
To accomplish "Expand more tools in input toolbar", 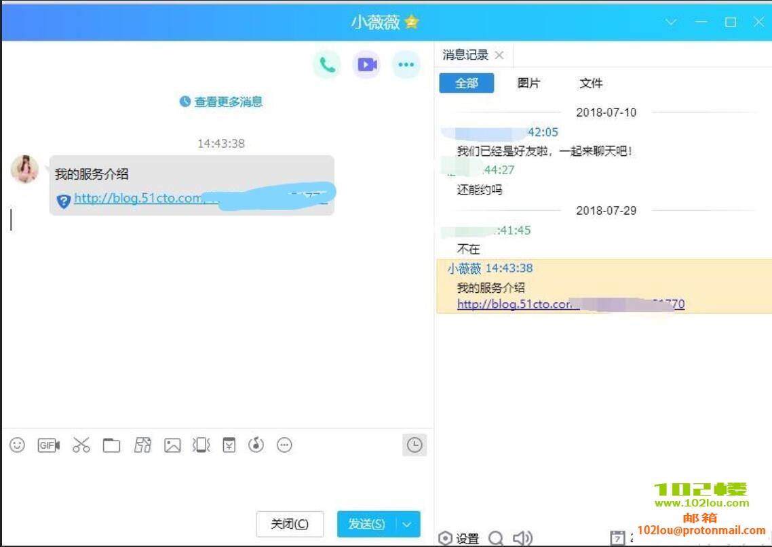I will [x=285, y=445].
